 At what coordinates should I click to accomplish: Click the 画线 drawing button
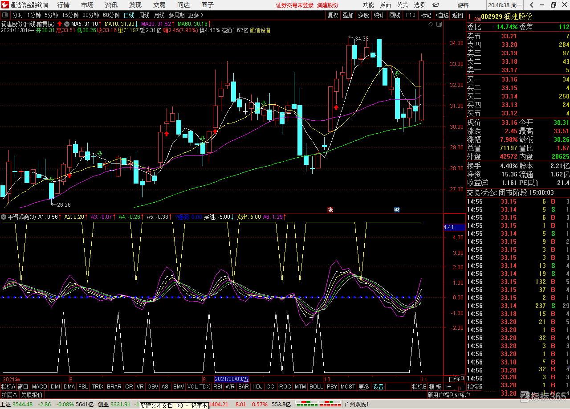point(395,15)
